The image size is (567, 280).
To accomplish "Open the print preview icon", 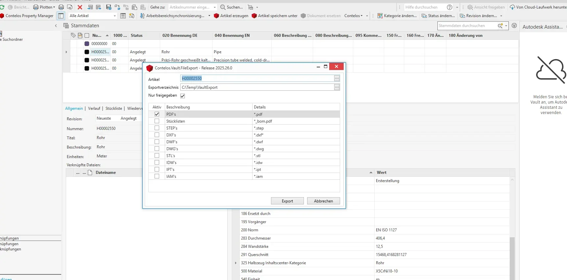I will (70, 7).
